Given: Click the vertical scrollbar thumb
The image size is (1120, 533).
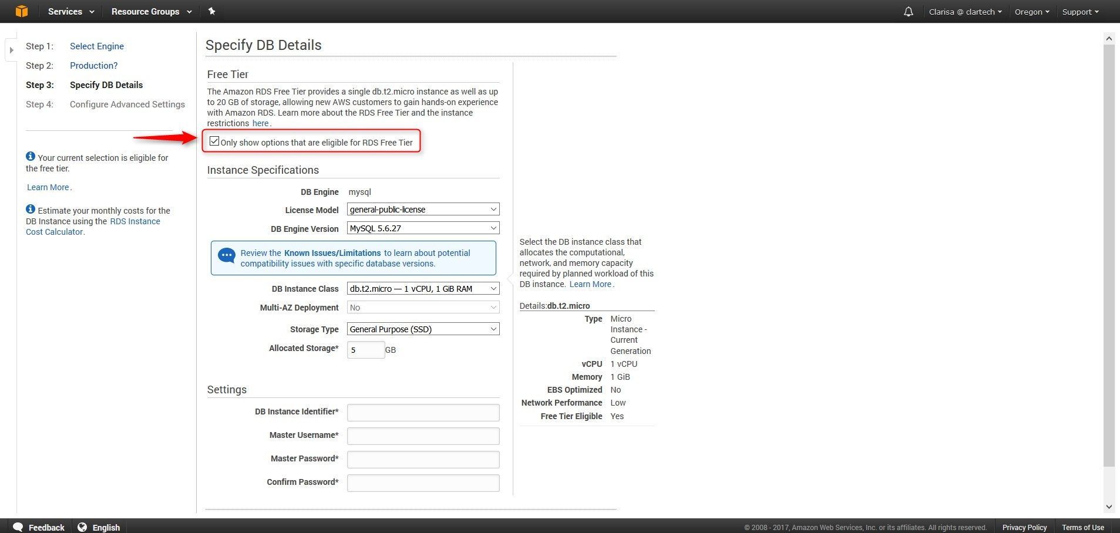Looking at the screenshot, I should 1109,255.
